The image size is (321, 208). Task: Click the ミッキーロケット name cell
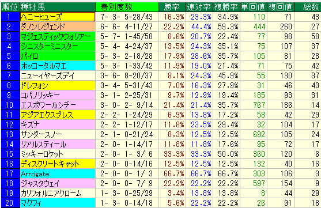pyautogui.click(x=58, y=154)
